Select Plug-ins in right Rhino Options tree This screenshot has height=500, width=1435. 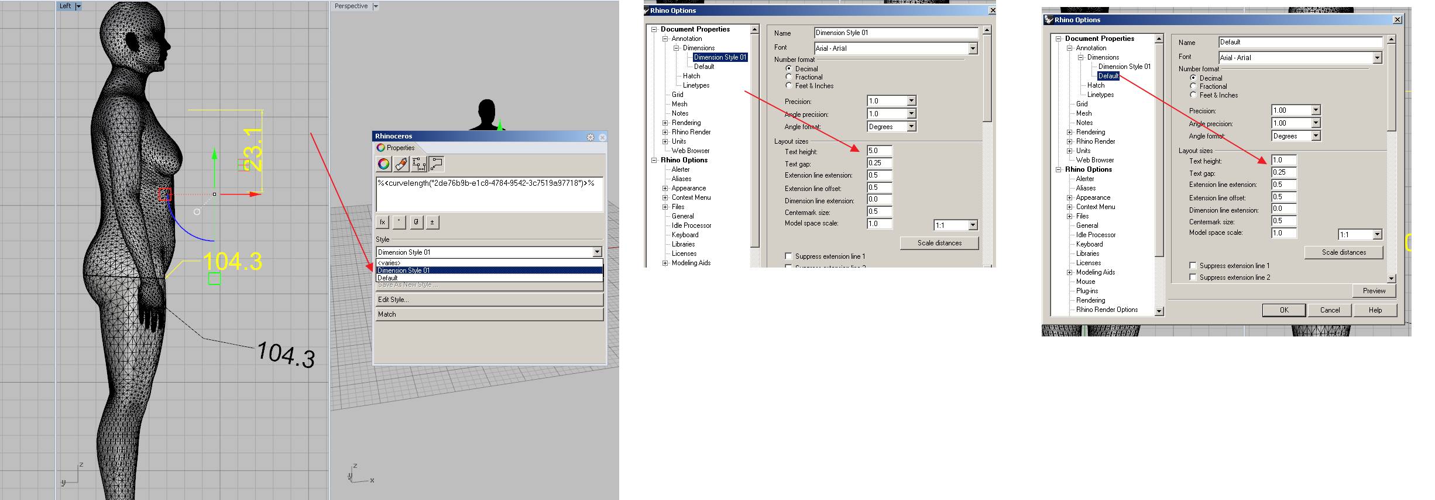click(x=1087, y=291)
